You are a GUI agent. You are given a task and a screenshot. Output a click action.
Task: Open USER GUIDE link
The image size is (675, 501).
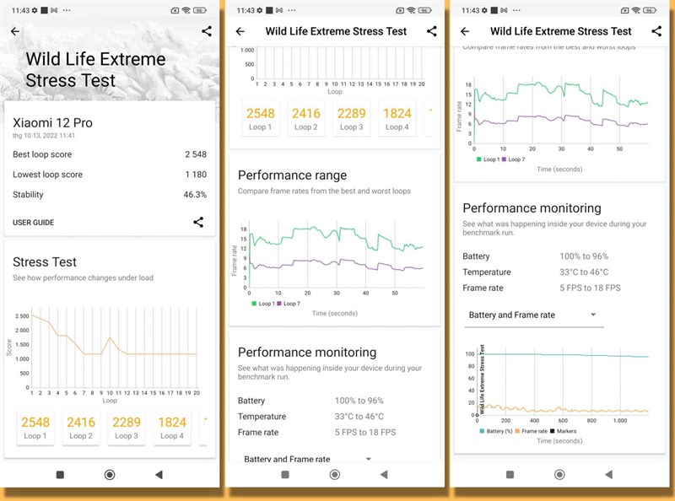[33, 223]
